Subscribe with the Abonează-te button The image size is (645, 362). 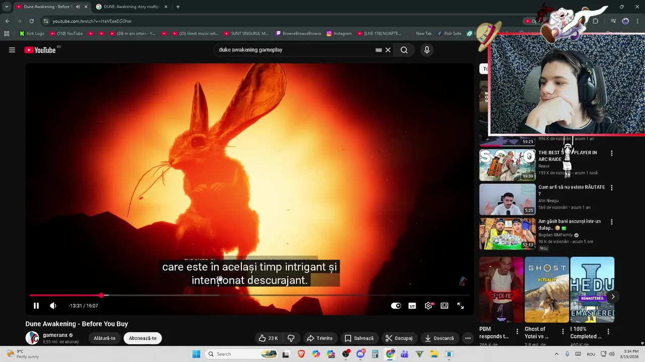(x=143, y=338)
